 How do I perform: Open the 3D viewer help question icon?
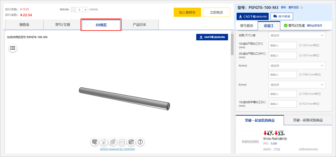[140, 142]
